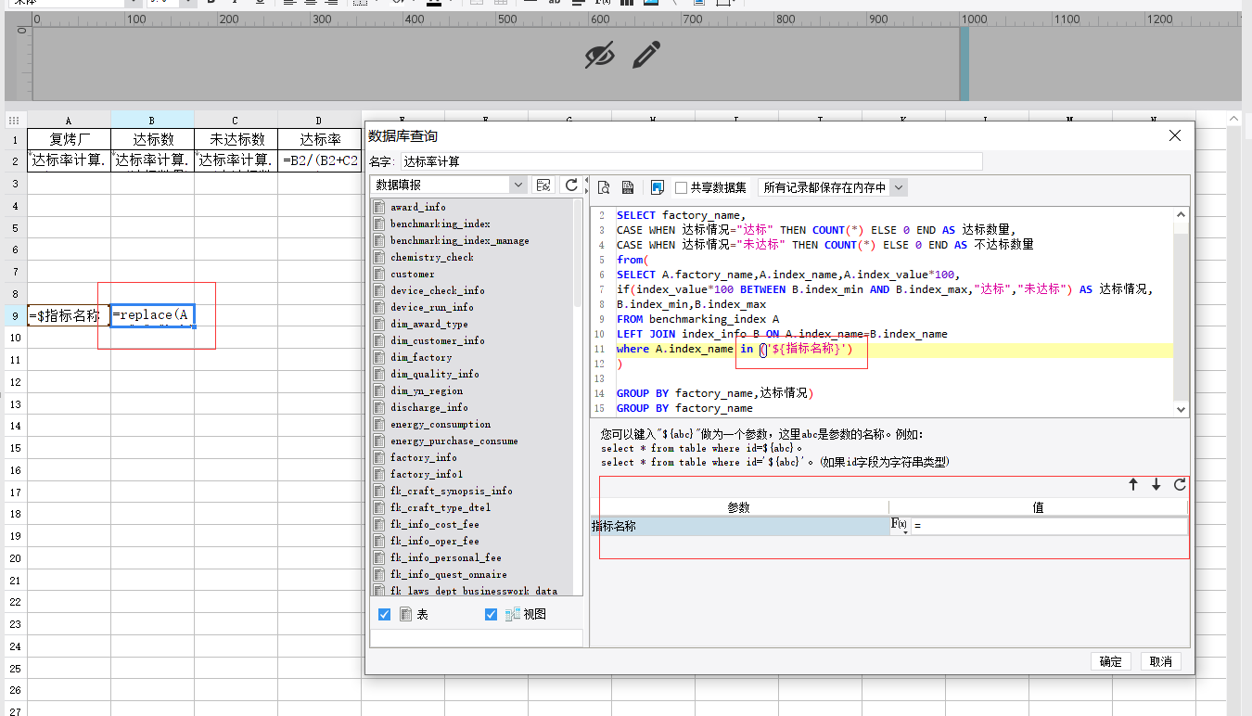Screen dimensions: 1252x716
Task: Select the benchmarking_index_manage table
Action: click(459, 240)
